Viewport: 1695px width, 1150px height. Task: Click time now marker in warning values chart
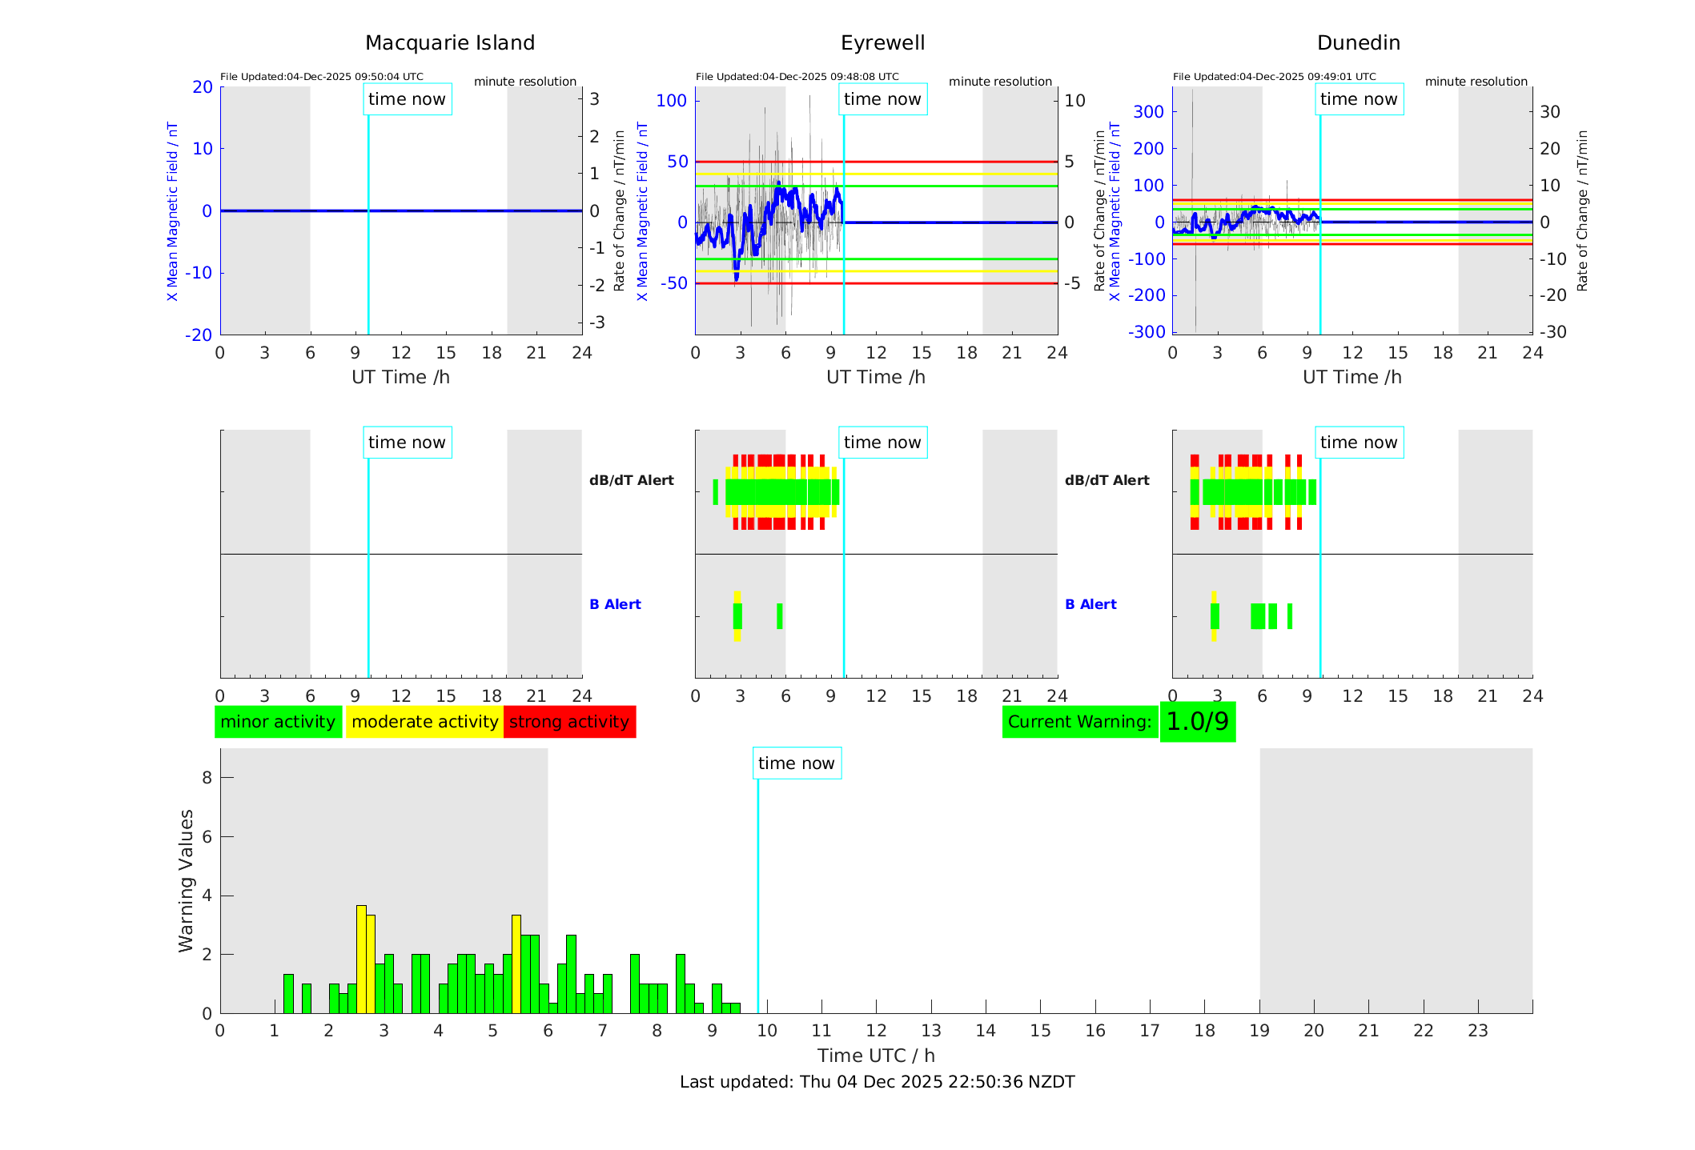pos(796,763)
